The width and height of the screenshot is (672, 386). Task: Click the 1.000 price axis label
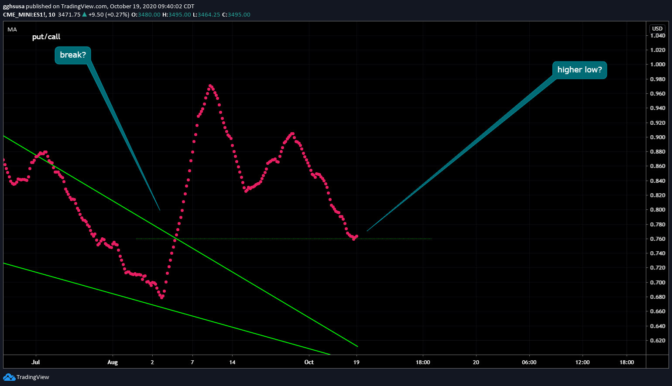point(658,65)
